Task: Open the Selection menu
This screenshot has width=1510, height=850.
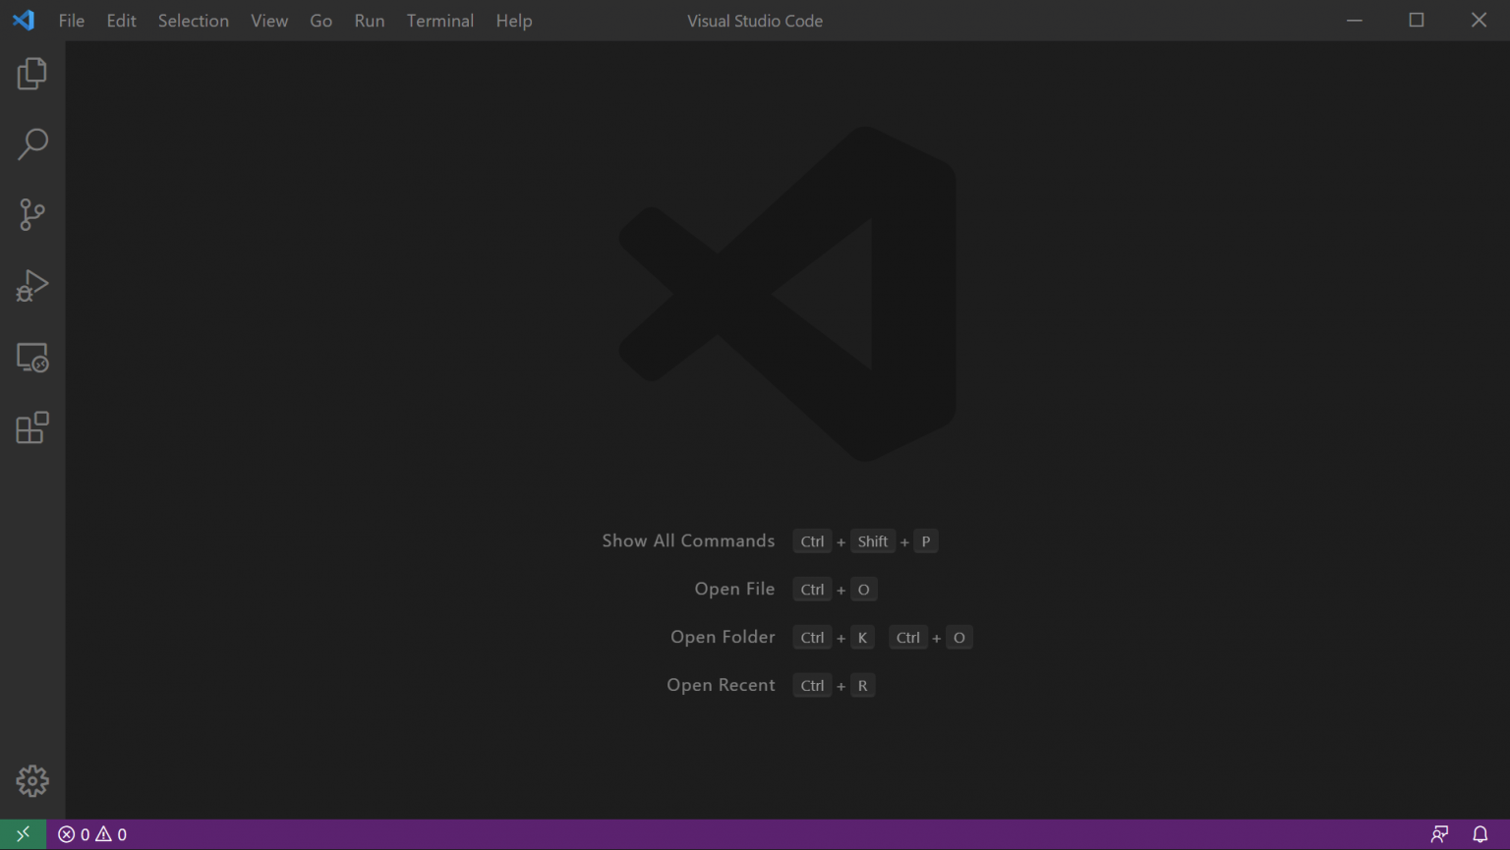Action: [x=194, y=21]
